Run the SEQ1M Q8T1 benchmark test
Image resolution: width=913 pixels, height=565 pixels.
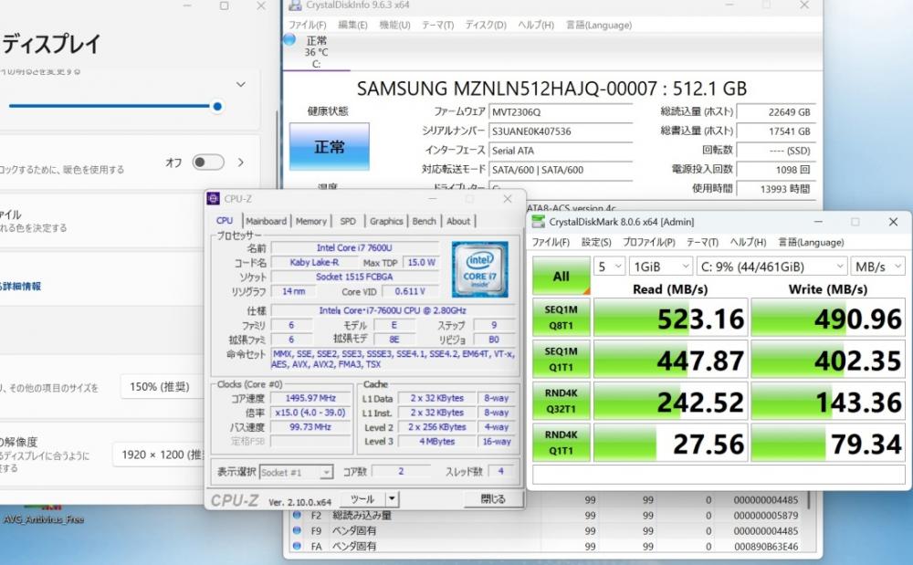561,318
